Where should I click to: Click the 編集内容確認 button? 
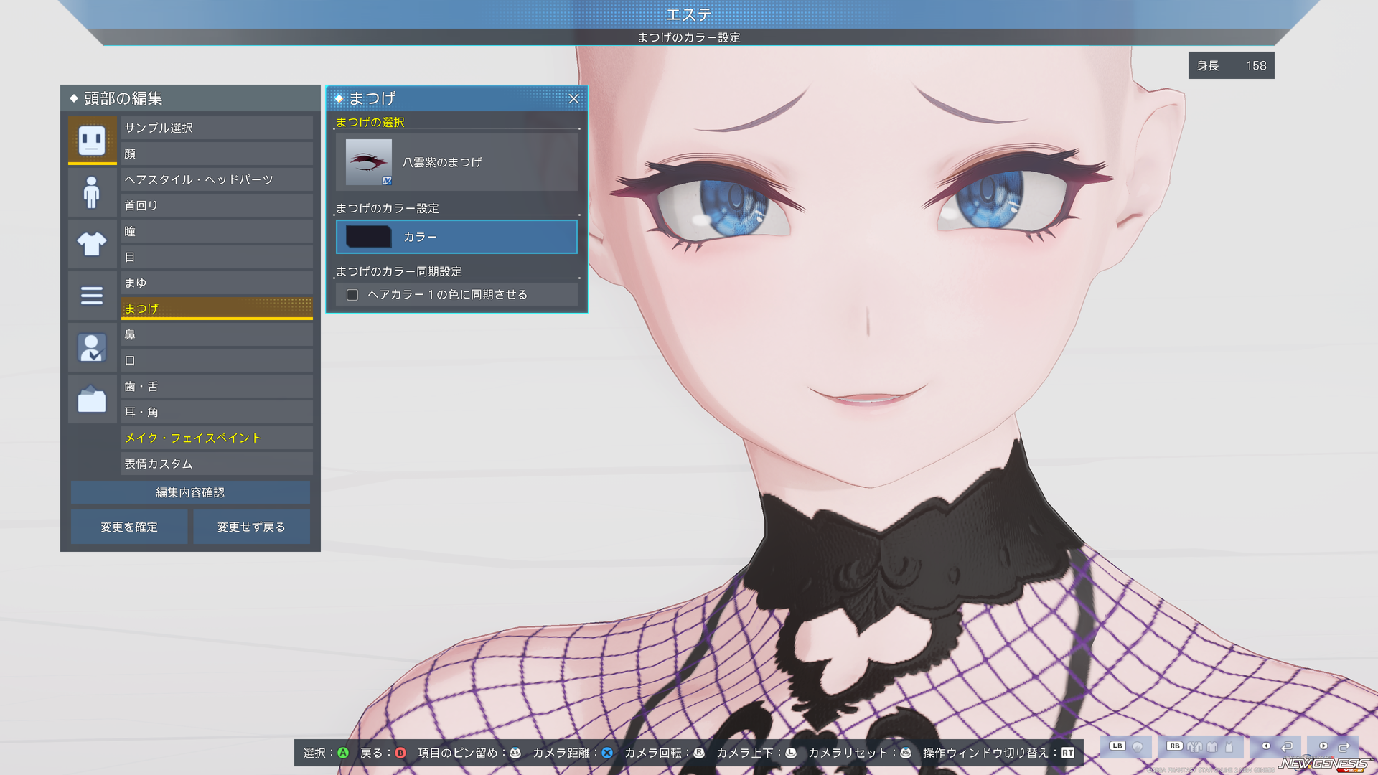[x=190, y=492]
